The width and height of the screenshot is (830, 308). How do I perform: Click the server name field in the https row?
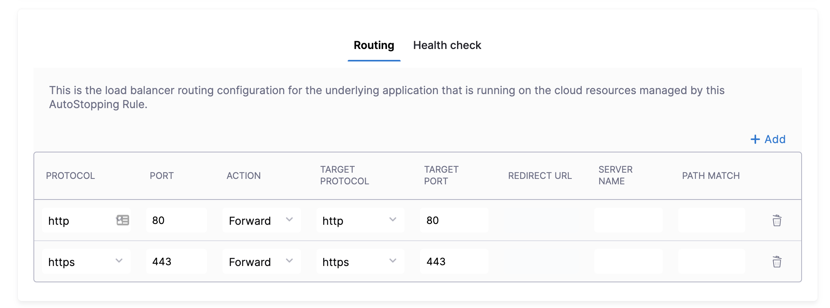pos(628,262)
